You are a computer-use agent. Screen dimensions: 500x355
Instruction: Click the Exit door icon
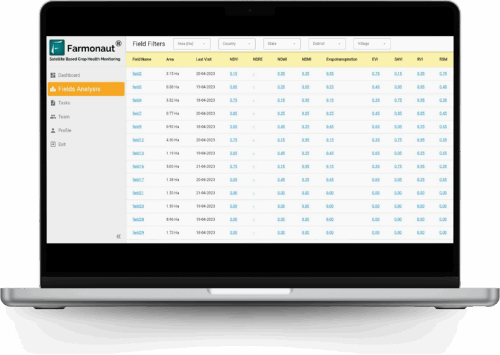53,144
